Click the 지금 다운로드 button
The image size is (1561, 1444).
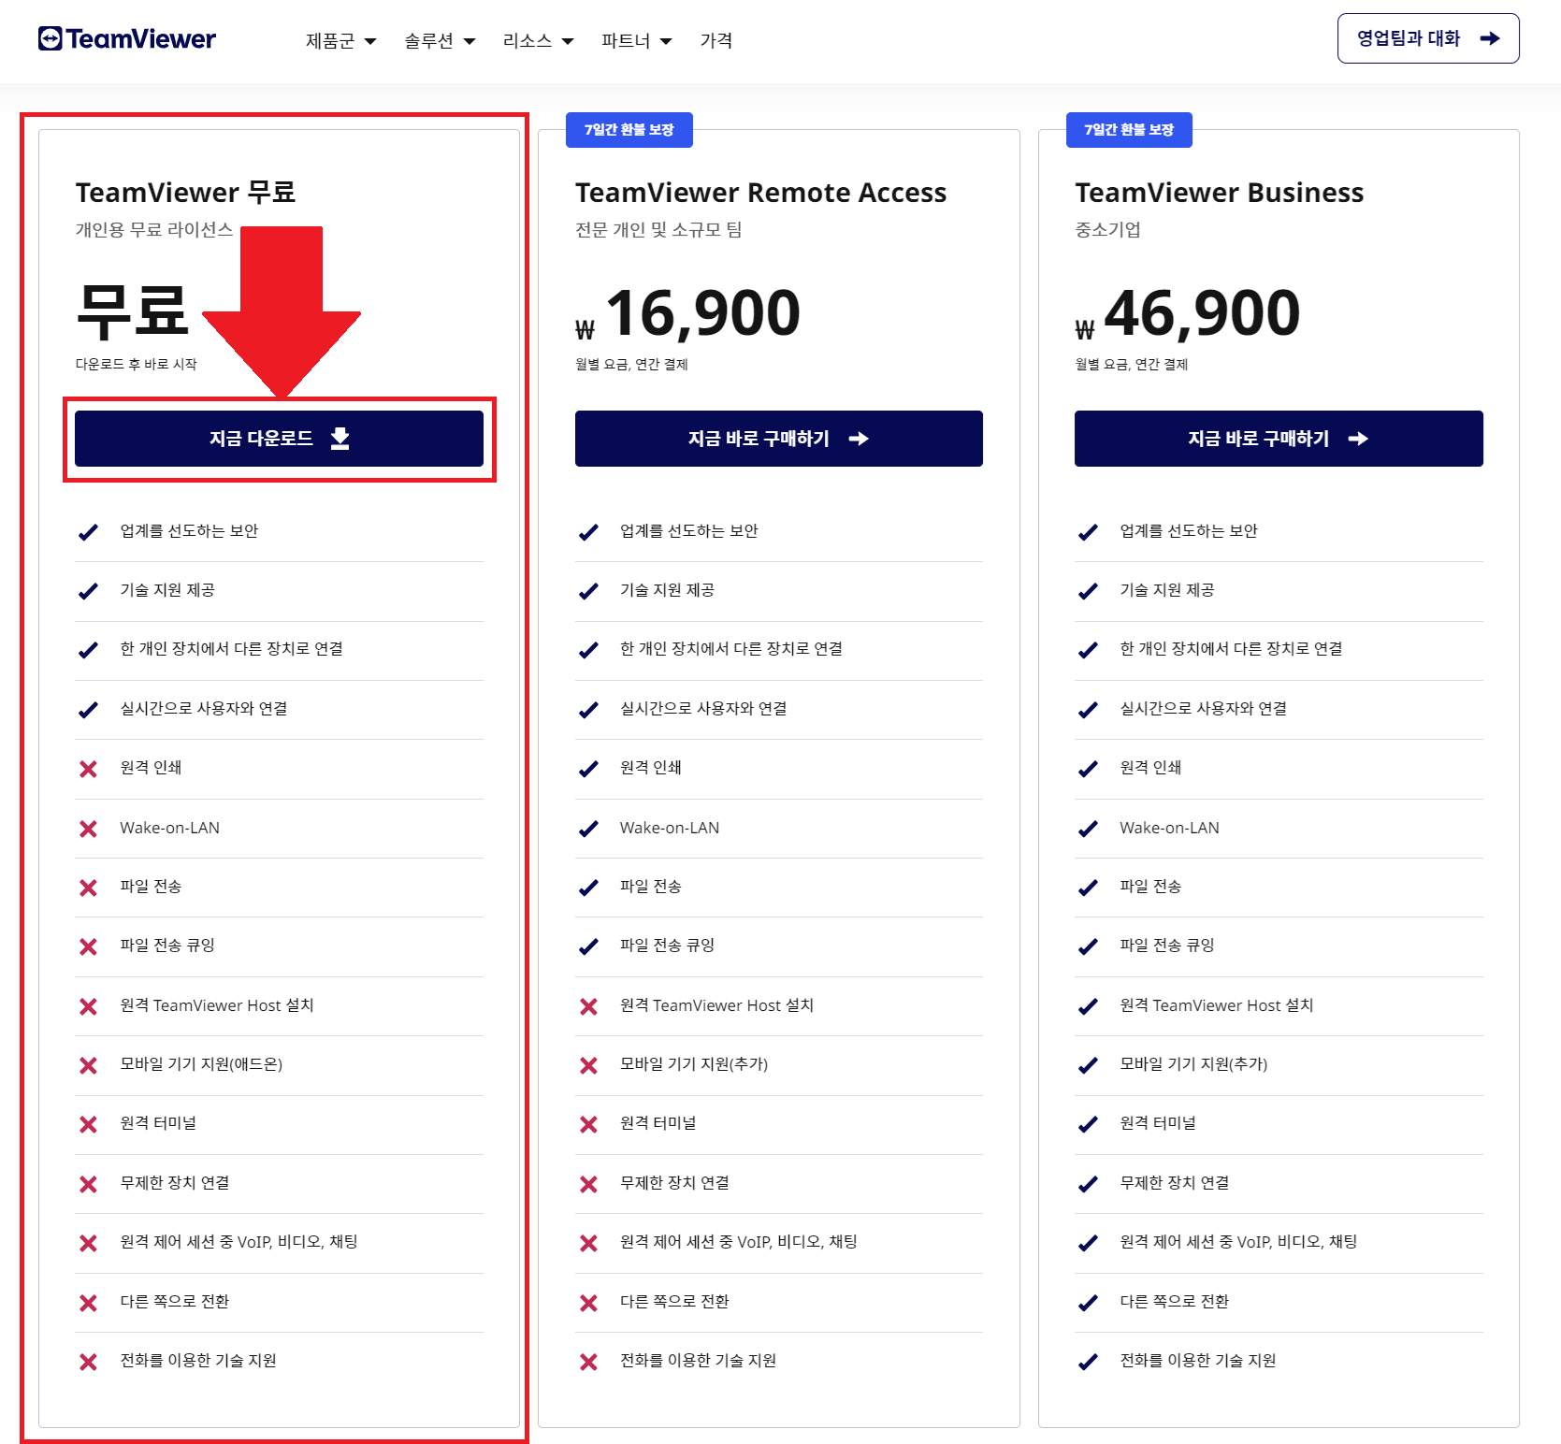point(278,438)
